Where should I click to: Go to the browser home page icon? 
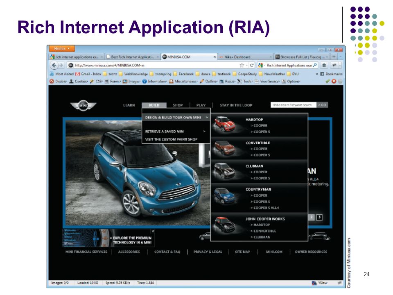pos(324,65)
